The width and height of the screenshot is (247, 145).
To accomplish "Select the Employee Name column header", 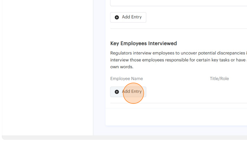I will [x=127, y=79].
